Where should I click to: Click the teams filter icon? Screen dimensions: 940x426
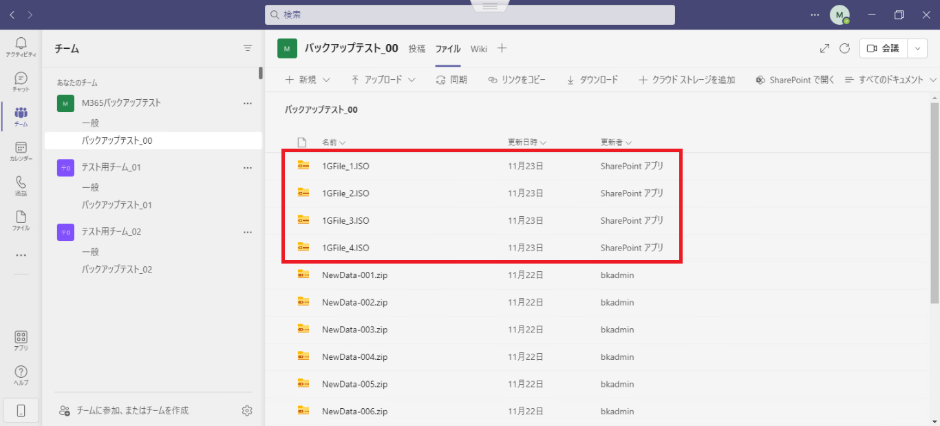pos(248,48)
